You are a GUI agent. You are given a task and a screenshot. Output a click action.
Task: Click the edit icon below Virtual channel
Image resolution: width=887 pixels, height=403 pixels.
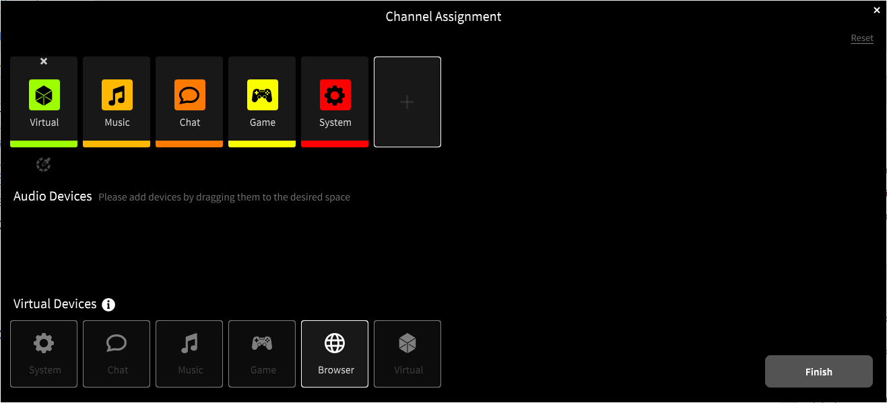[44, 164]
